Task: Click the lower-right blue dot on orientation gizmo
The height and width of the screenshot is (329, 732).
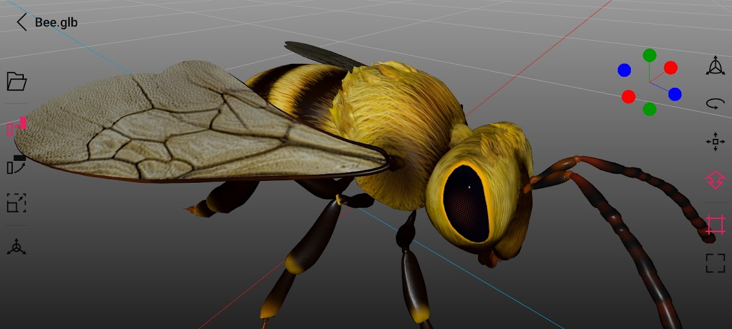Action: click(675, 94)
